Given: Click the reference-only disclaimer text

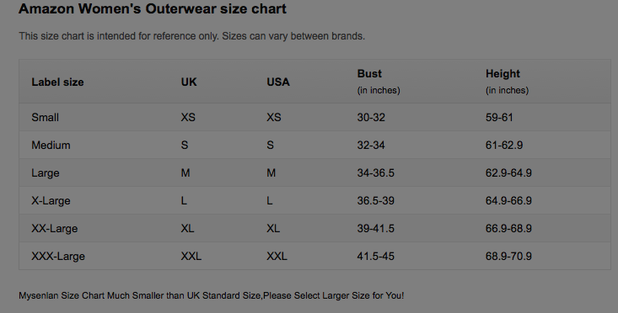Looking at the screenshot, I should [192, 36].
